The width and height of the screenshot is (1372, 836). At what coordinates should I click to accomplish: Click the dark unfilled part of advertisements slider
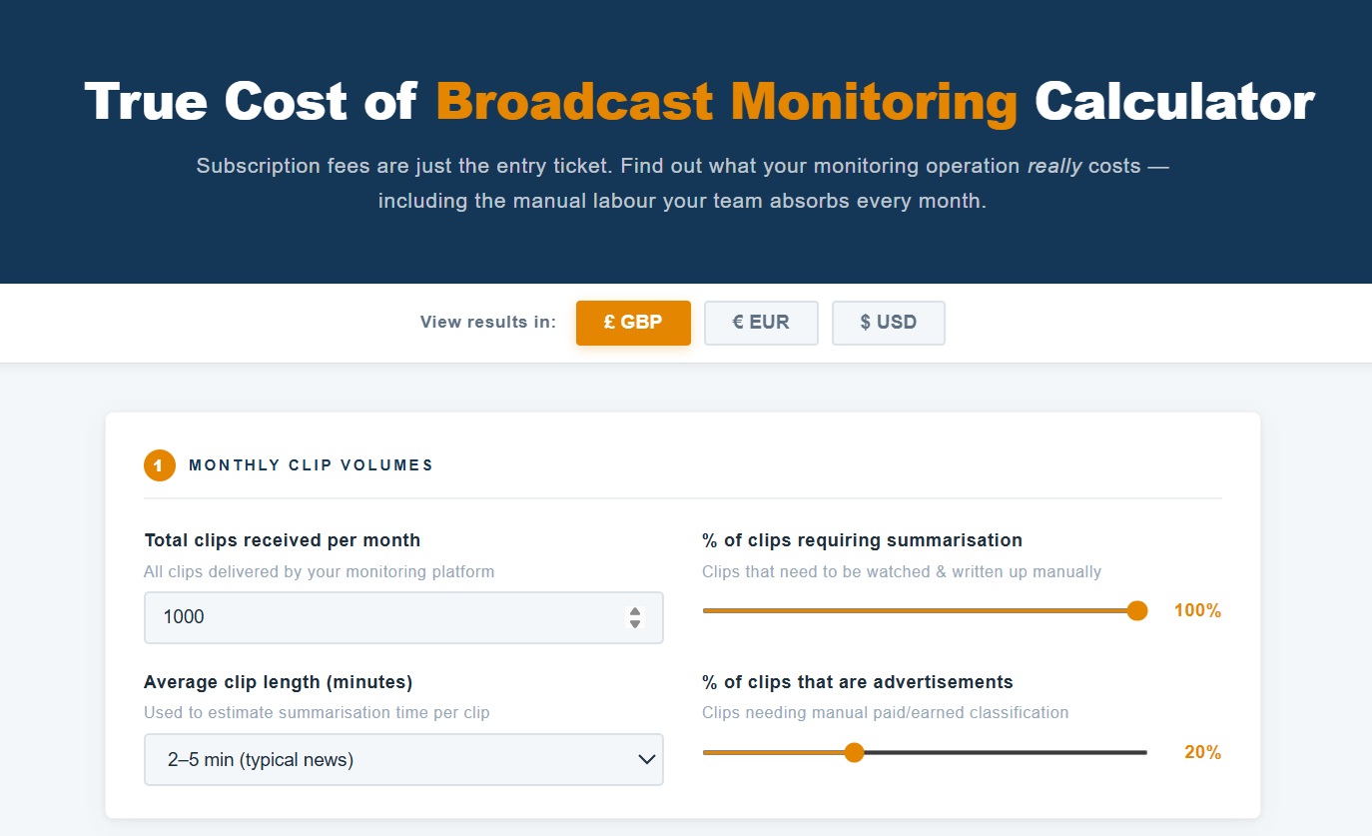pyautogui.click(x=999, y=752)
